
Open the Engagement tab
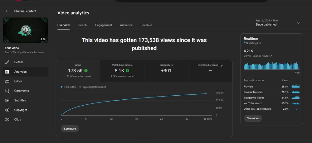point(104,25)
